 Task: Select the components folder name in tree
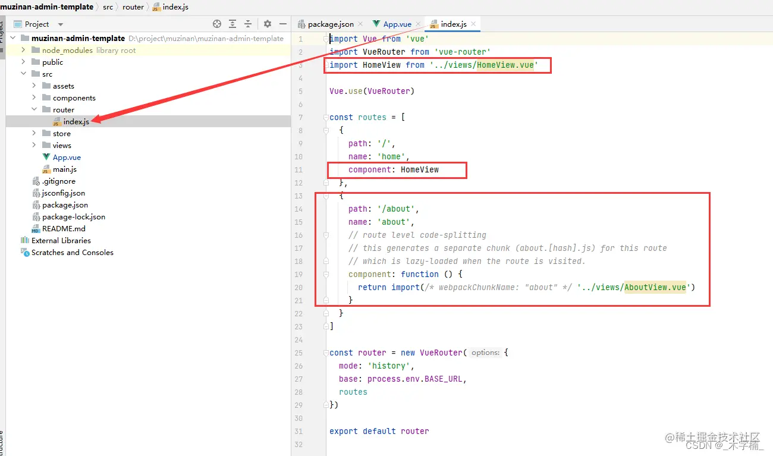[x=74, y=98]
